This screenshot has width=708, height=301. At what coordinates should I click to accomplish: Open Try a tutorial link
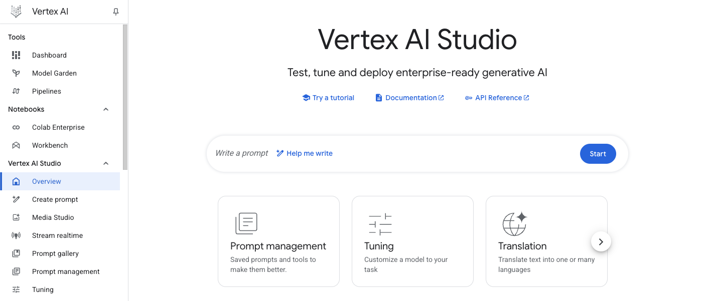click(328, 98)
